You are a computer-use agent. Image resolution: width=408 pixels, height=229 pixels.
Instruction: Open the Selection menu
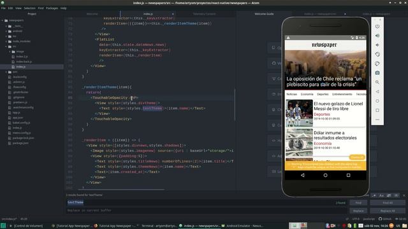(30, 8)
